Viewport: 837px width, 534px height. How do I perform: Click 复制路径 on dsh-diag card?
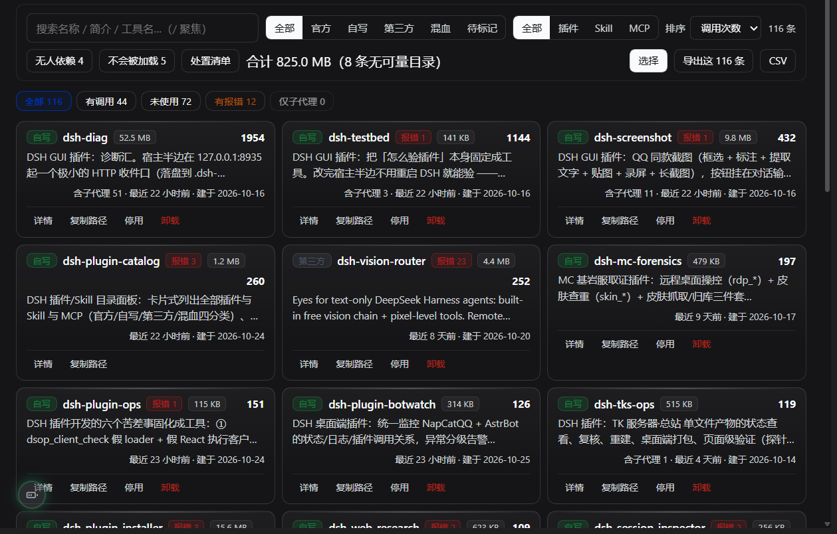88,221
